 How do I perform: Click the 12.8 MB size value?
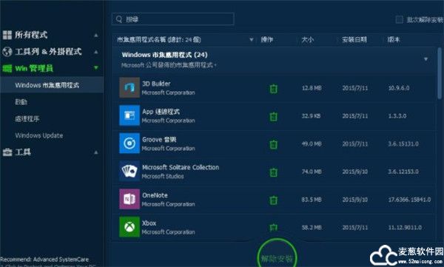pos(312,88)
